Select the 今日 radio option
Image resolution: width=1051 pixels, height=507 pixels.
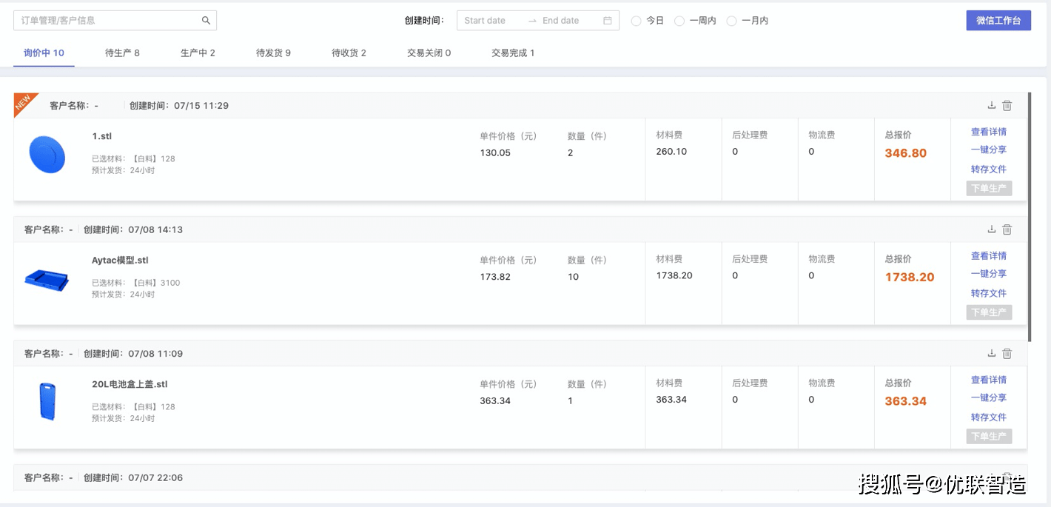(636, 21)
